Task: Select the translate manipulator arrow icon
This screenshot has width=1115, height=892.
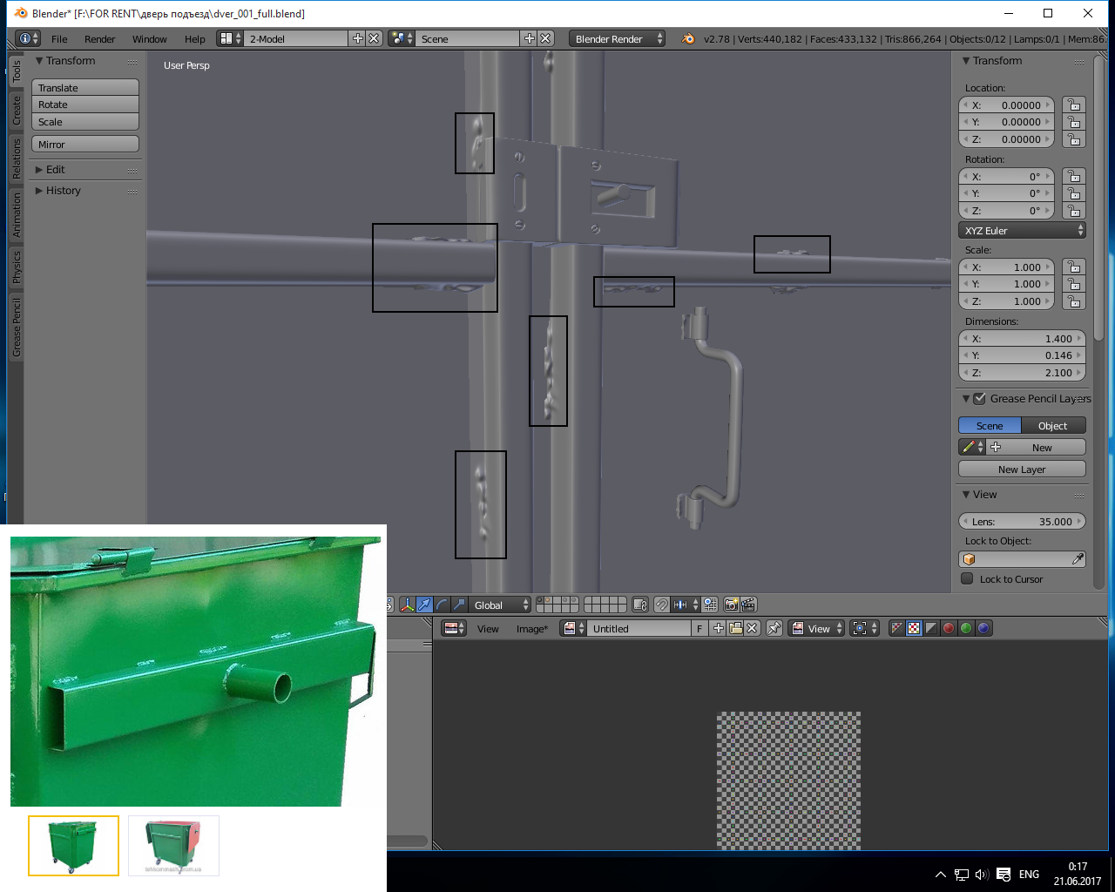Action: [424, 605]
